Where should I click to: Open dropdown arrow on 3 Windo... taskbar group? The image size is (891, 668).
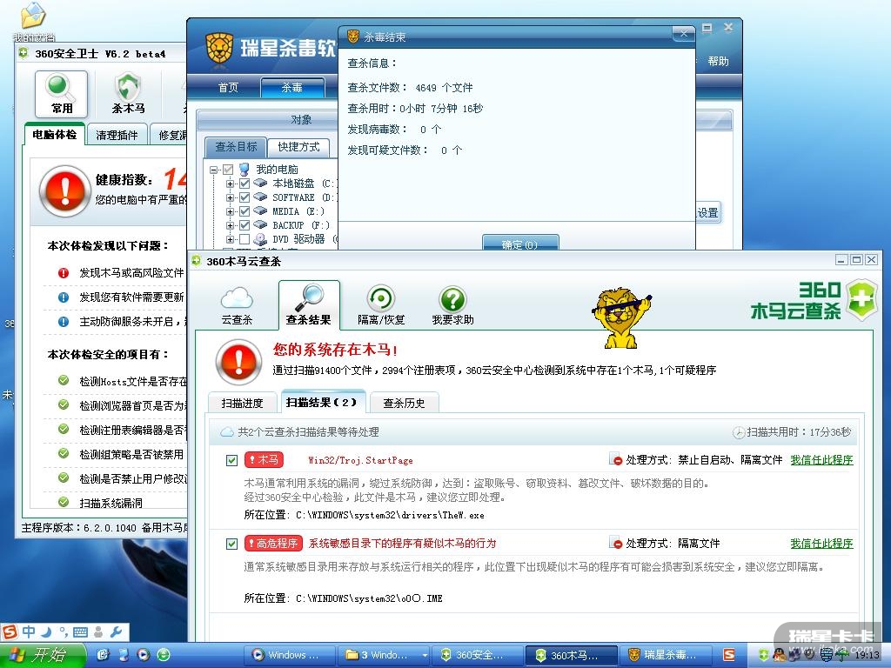[x=425, y=656]
